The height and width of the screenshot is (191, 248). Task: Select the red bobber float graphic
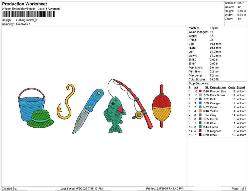pyautogui.click(x=162, y=108)
